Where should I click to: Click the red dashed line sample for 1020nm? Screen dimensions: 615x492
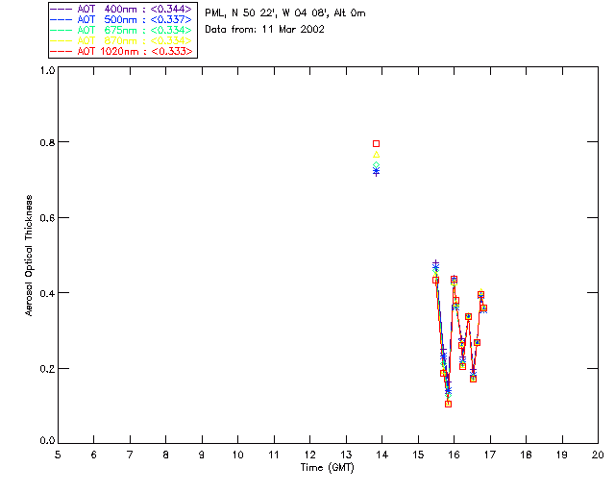click(61, 51)
